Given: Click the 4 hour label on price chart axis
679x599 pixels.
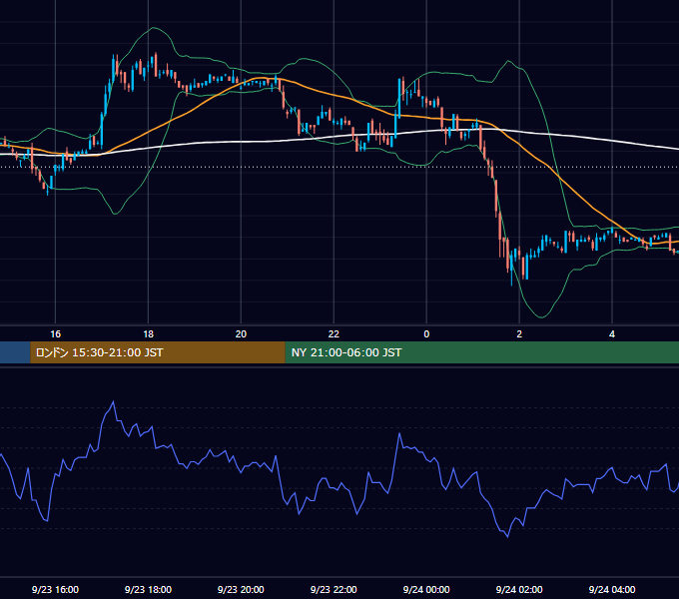Looking at the screenshot, I should 612,334.
